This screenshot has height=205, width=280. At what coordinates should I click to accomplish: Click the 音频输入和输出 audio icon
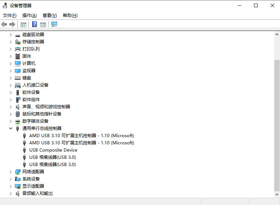click(17, 193)
